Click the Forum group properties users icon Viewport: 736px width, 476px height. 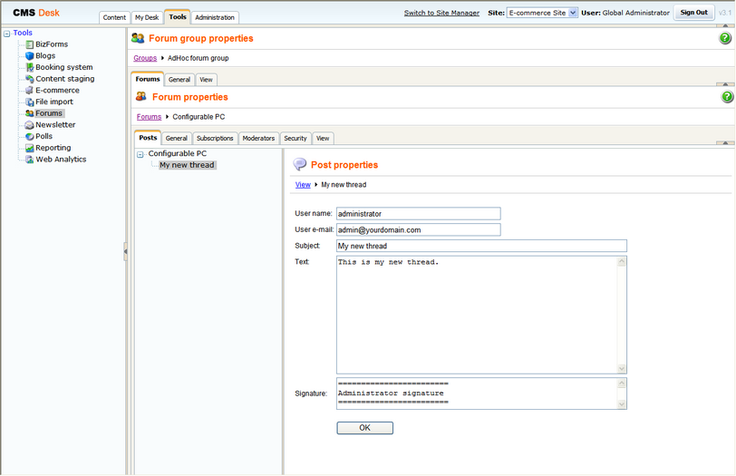[138, 38]
